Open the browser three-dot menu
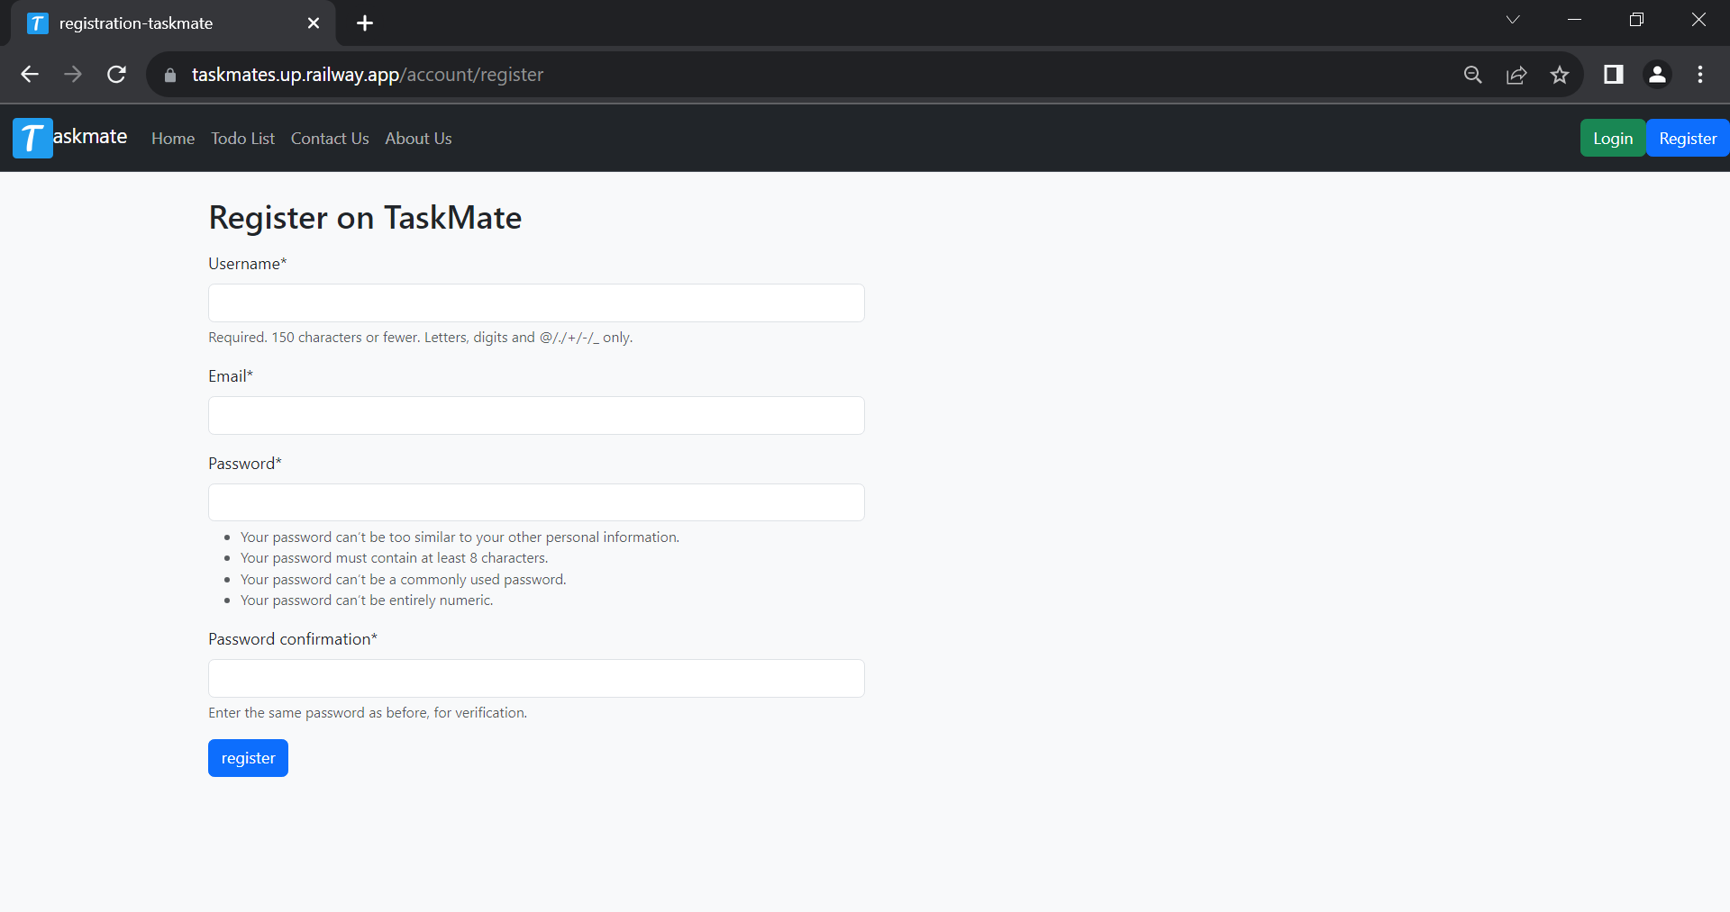 (1700, 75)
